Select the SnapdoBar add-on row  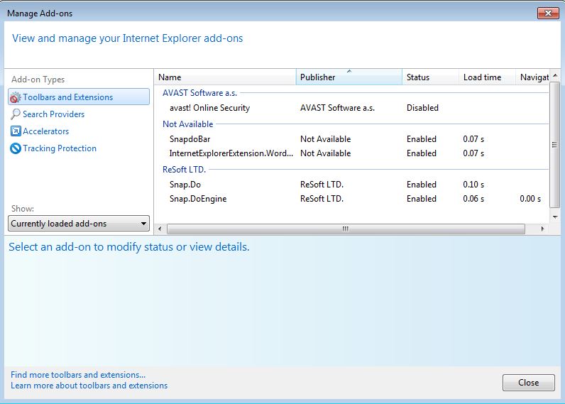point(190,139)
